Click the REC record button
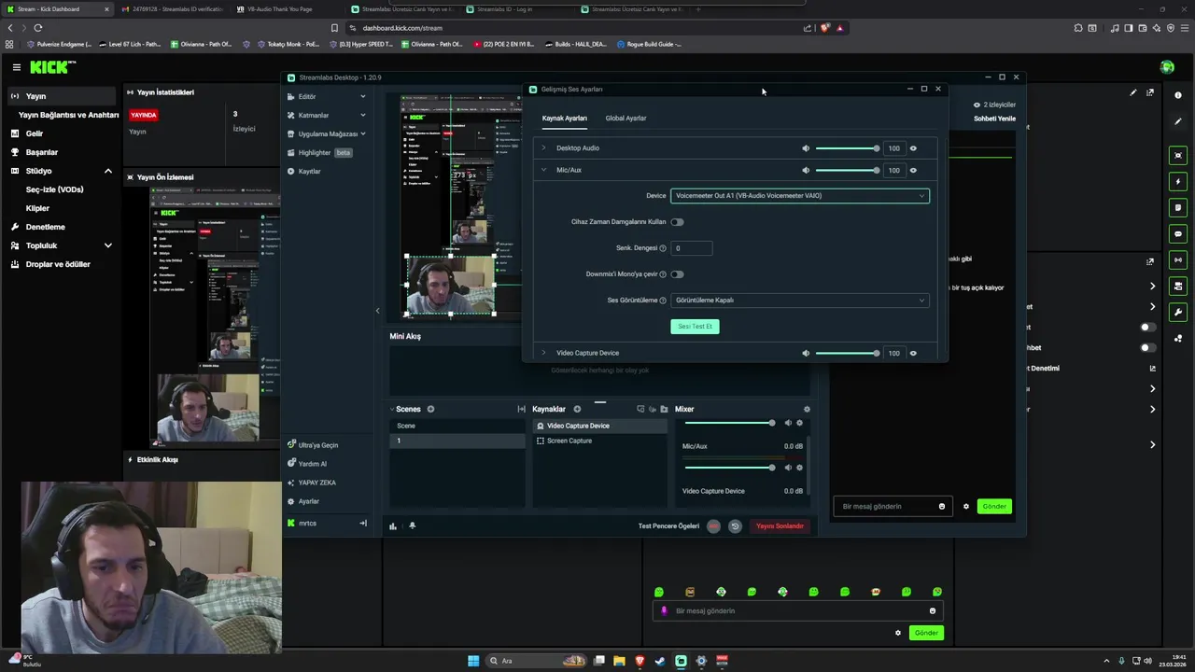The width and height of the screenshot is (1195, 672). [714, 526]
